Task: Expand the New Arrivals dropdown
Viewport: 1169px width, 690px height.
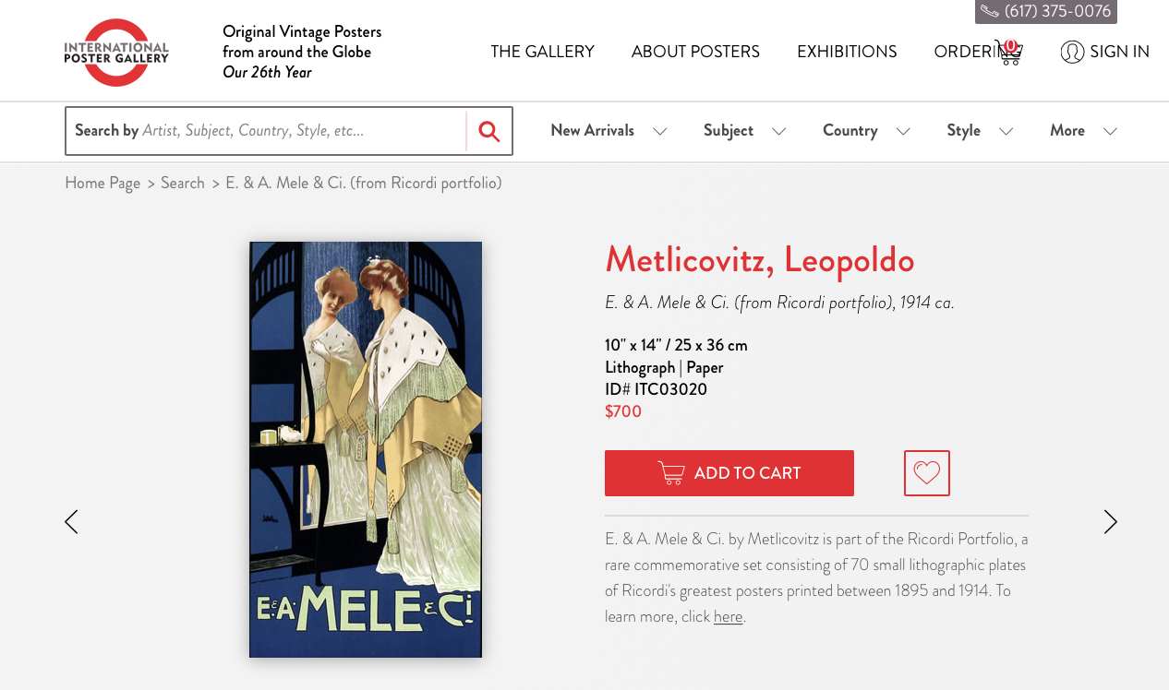Action: pos(609,131)
